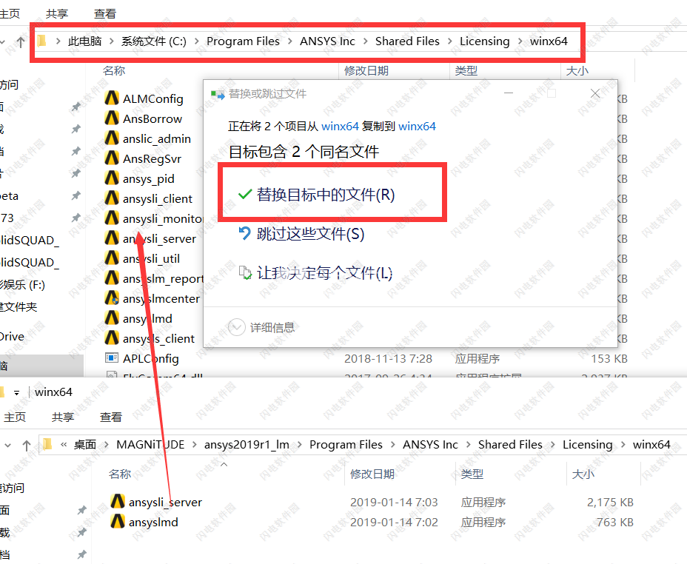Click Licensing in lower address bar
This screenshot has width=687, height=564.
tap(587, 445)
